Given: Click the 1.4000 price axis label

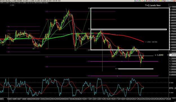Looking at the screenshot, I should (x=173, y=47).
